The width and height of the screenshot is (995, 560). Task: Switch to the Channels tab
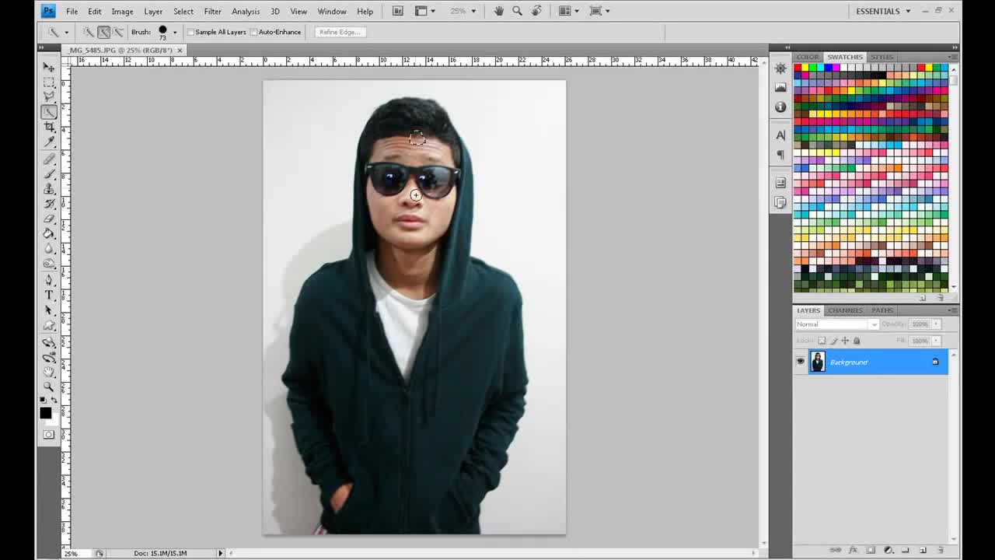pyautogui.click(x=844, y=310)
